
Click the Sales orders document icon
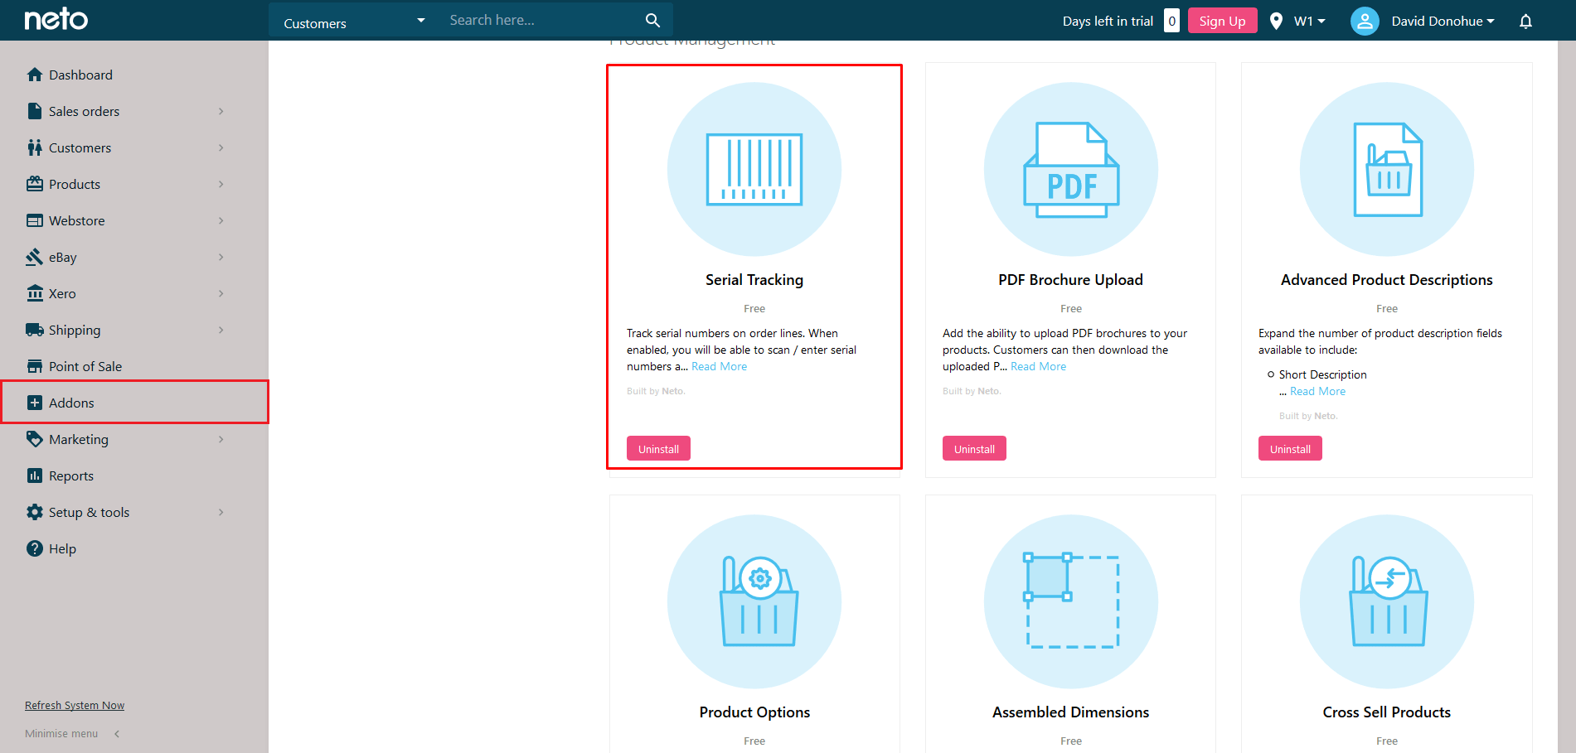34,111
